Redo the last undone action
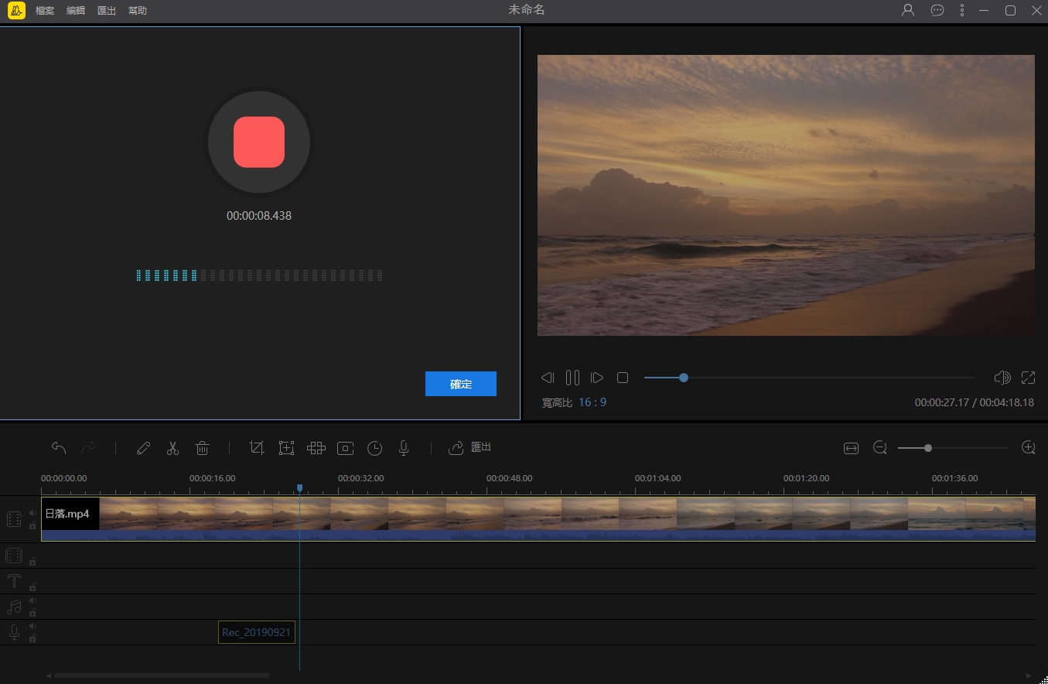The width and height of the screenshot is (1048, 684). click(88, 447)
